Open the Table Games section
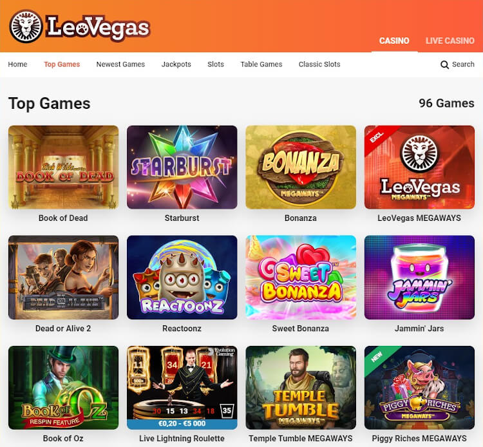483x447 pixels. coord(261,64)
